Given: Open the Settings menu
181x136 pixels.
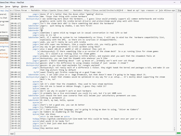Looking at the screenshot, I should [x=16, y=6].
